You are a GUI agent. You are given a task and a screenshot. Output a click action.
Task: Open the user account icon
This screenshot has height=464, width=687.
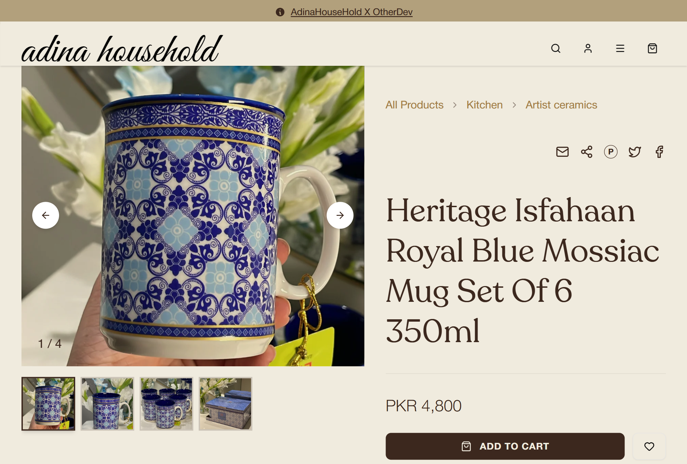click(x=588, y=49)
